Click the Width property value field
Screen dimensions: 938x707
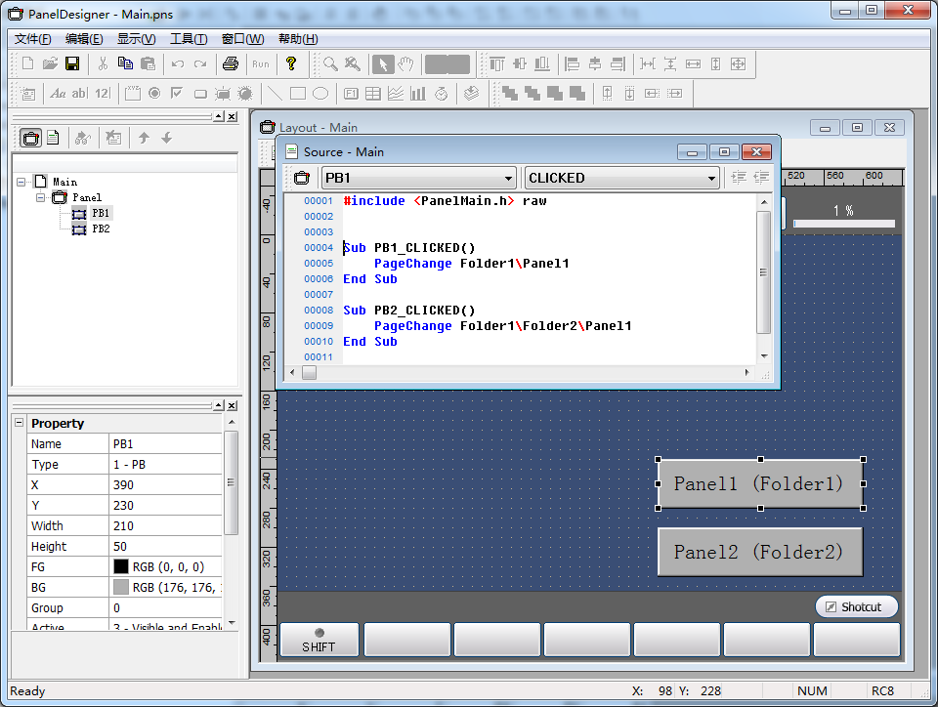(166, 525)
